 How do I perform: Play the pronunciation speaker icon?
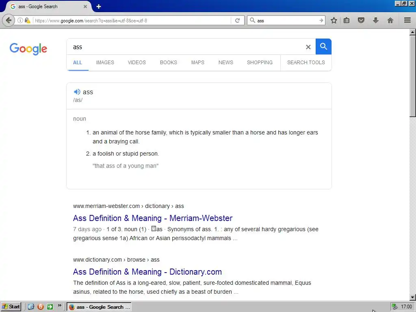77,92
